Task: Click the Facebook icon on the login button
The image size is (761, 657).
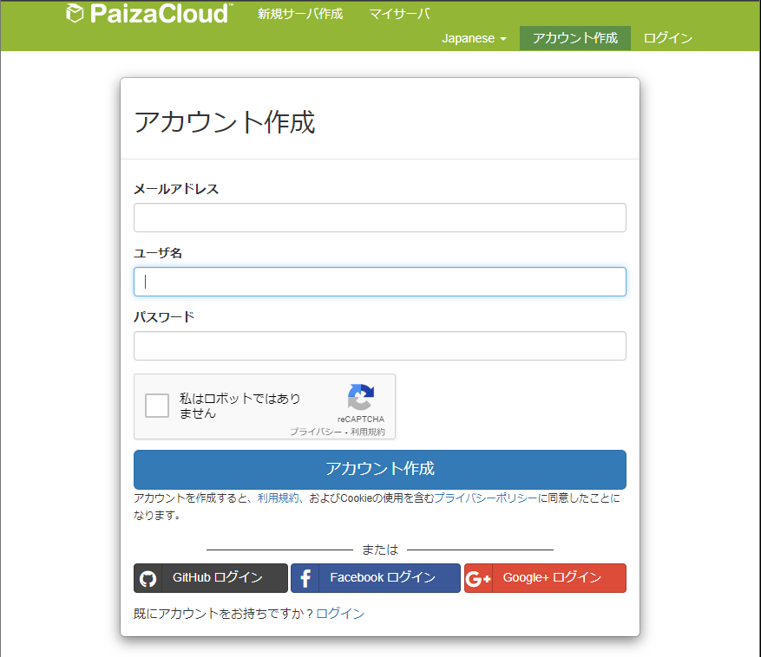Action: (305, 578)
